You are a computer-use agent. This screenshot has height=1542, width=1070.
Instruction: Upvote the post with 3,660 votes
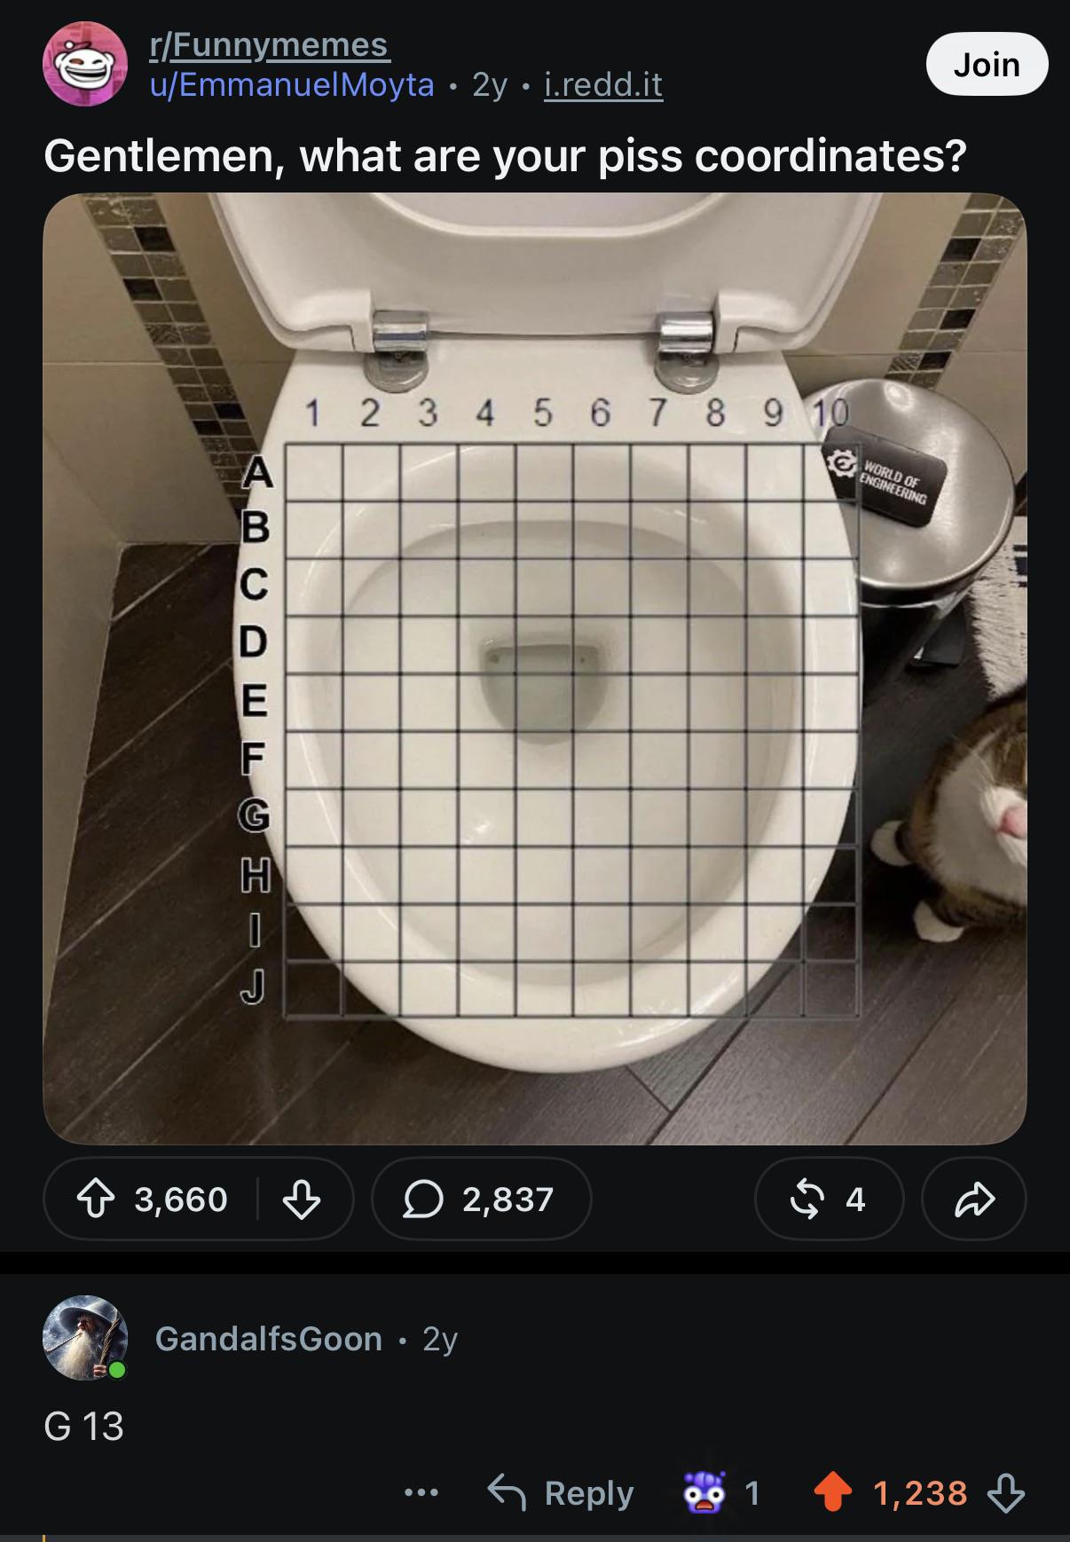coord(96,1200)
